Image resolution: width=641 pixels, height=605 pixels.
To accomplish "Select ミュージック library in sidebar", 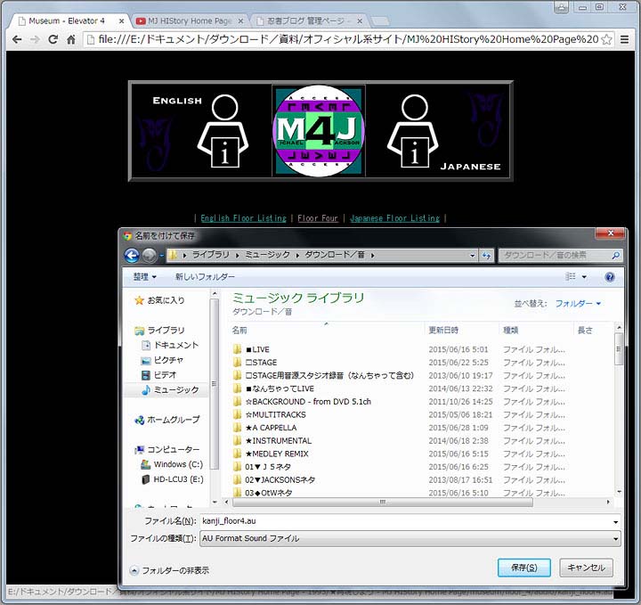I will 170,390.
